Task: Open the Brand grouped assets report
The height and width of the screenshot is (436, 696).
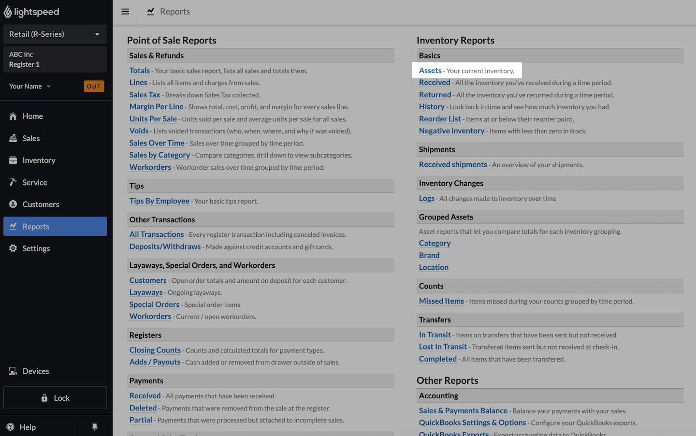Action: 429,255
